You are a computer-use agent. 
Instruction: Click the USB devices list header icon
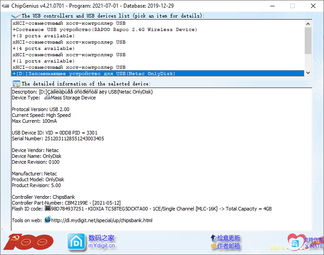pyautogui.click(x=16, y=15)
